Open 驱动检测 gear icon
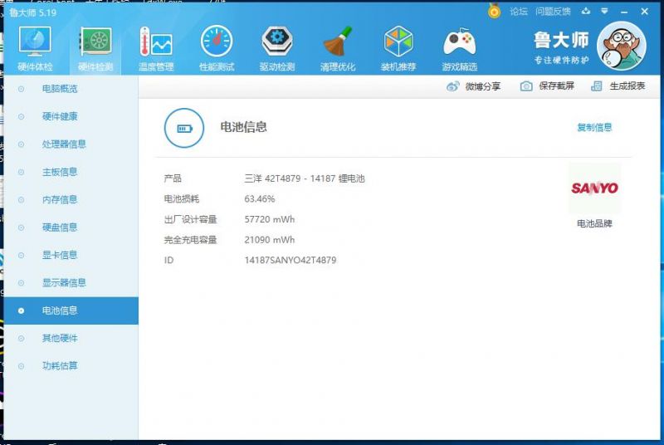Image resolution: width=664 pixels, height=445 pixels. [x=277, y=42]
